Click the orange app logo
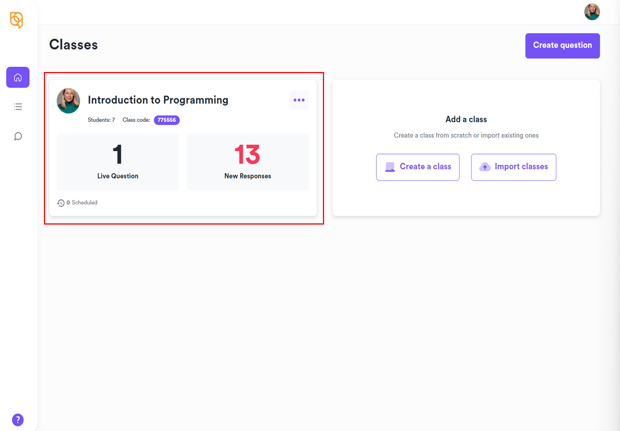Viewport: 620px width, 431px height. [17, 20]
